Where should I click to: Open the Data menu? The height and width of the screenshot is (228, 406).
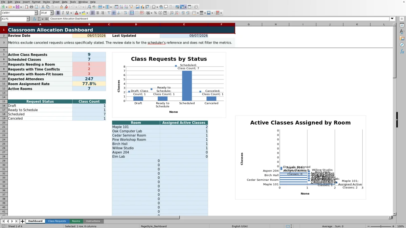(x=65, y=2)
